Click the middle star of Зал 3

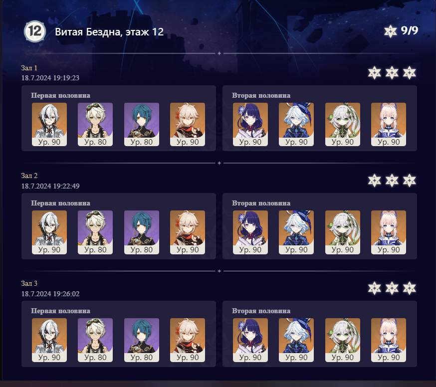(392, 288)
